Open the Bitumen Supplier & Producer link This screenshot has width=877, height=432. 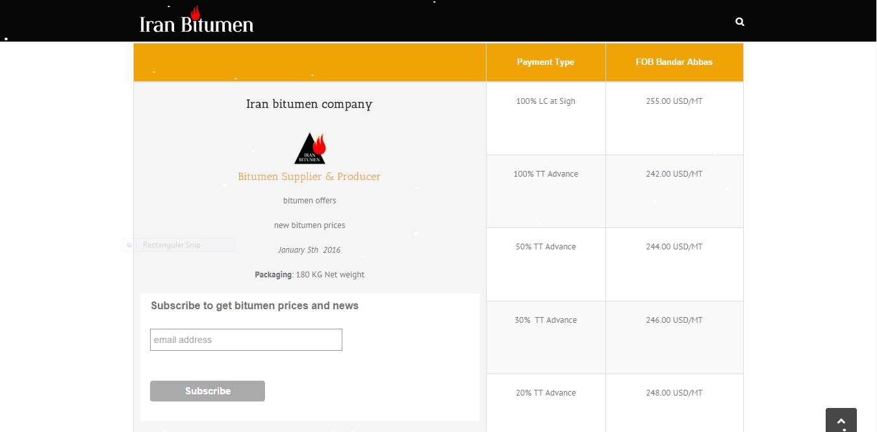tap(309, 177)
